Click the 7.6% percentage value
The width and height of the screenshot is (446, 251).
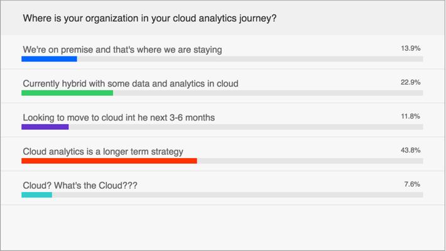412,184
